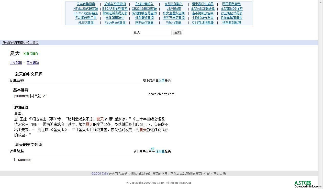Open the 世界万年历查询 calendar tool
The image size is (323, 189).
coord(174,18)
